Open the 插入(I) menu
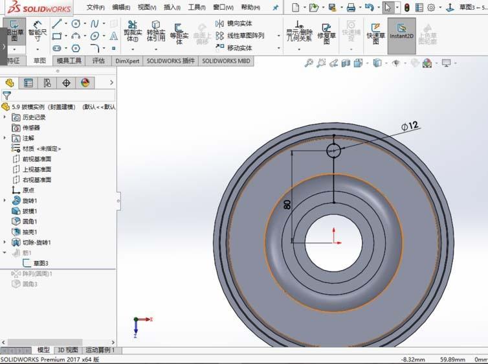Screen dimensions: 488x364 (x=172, y=7)
